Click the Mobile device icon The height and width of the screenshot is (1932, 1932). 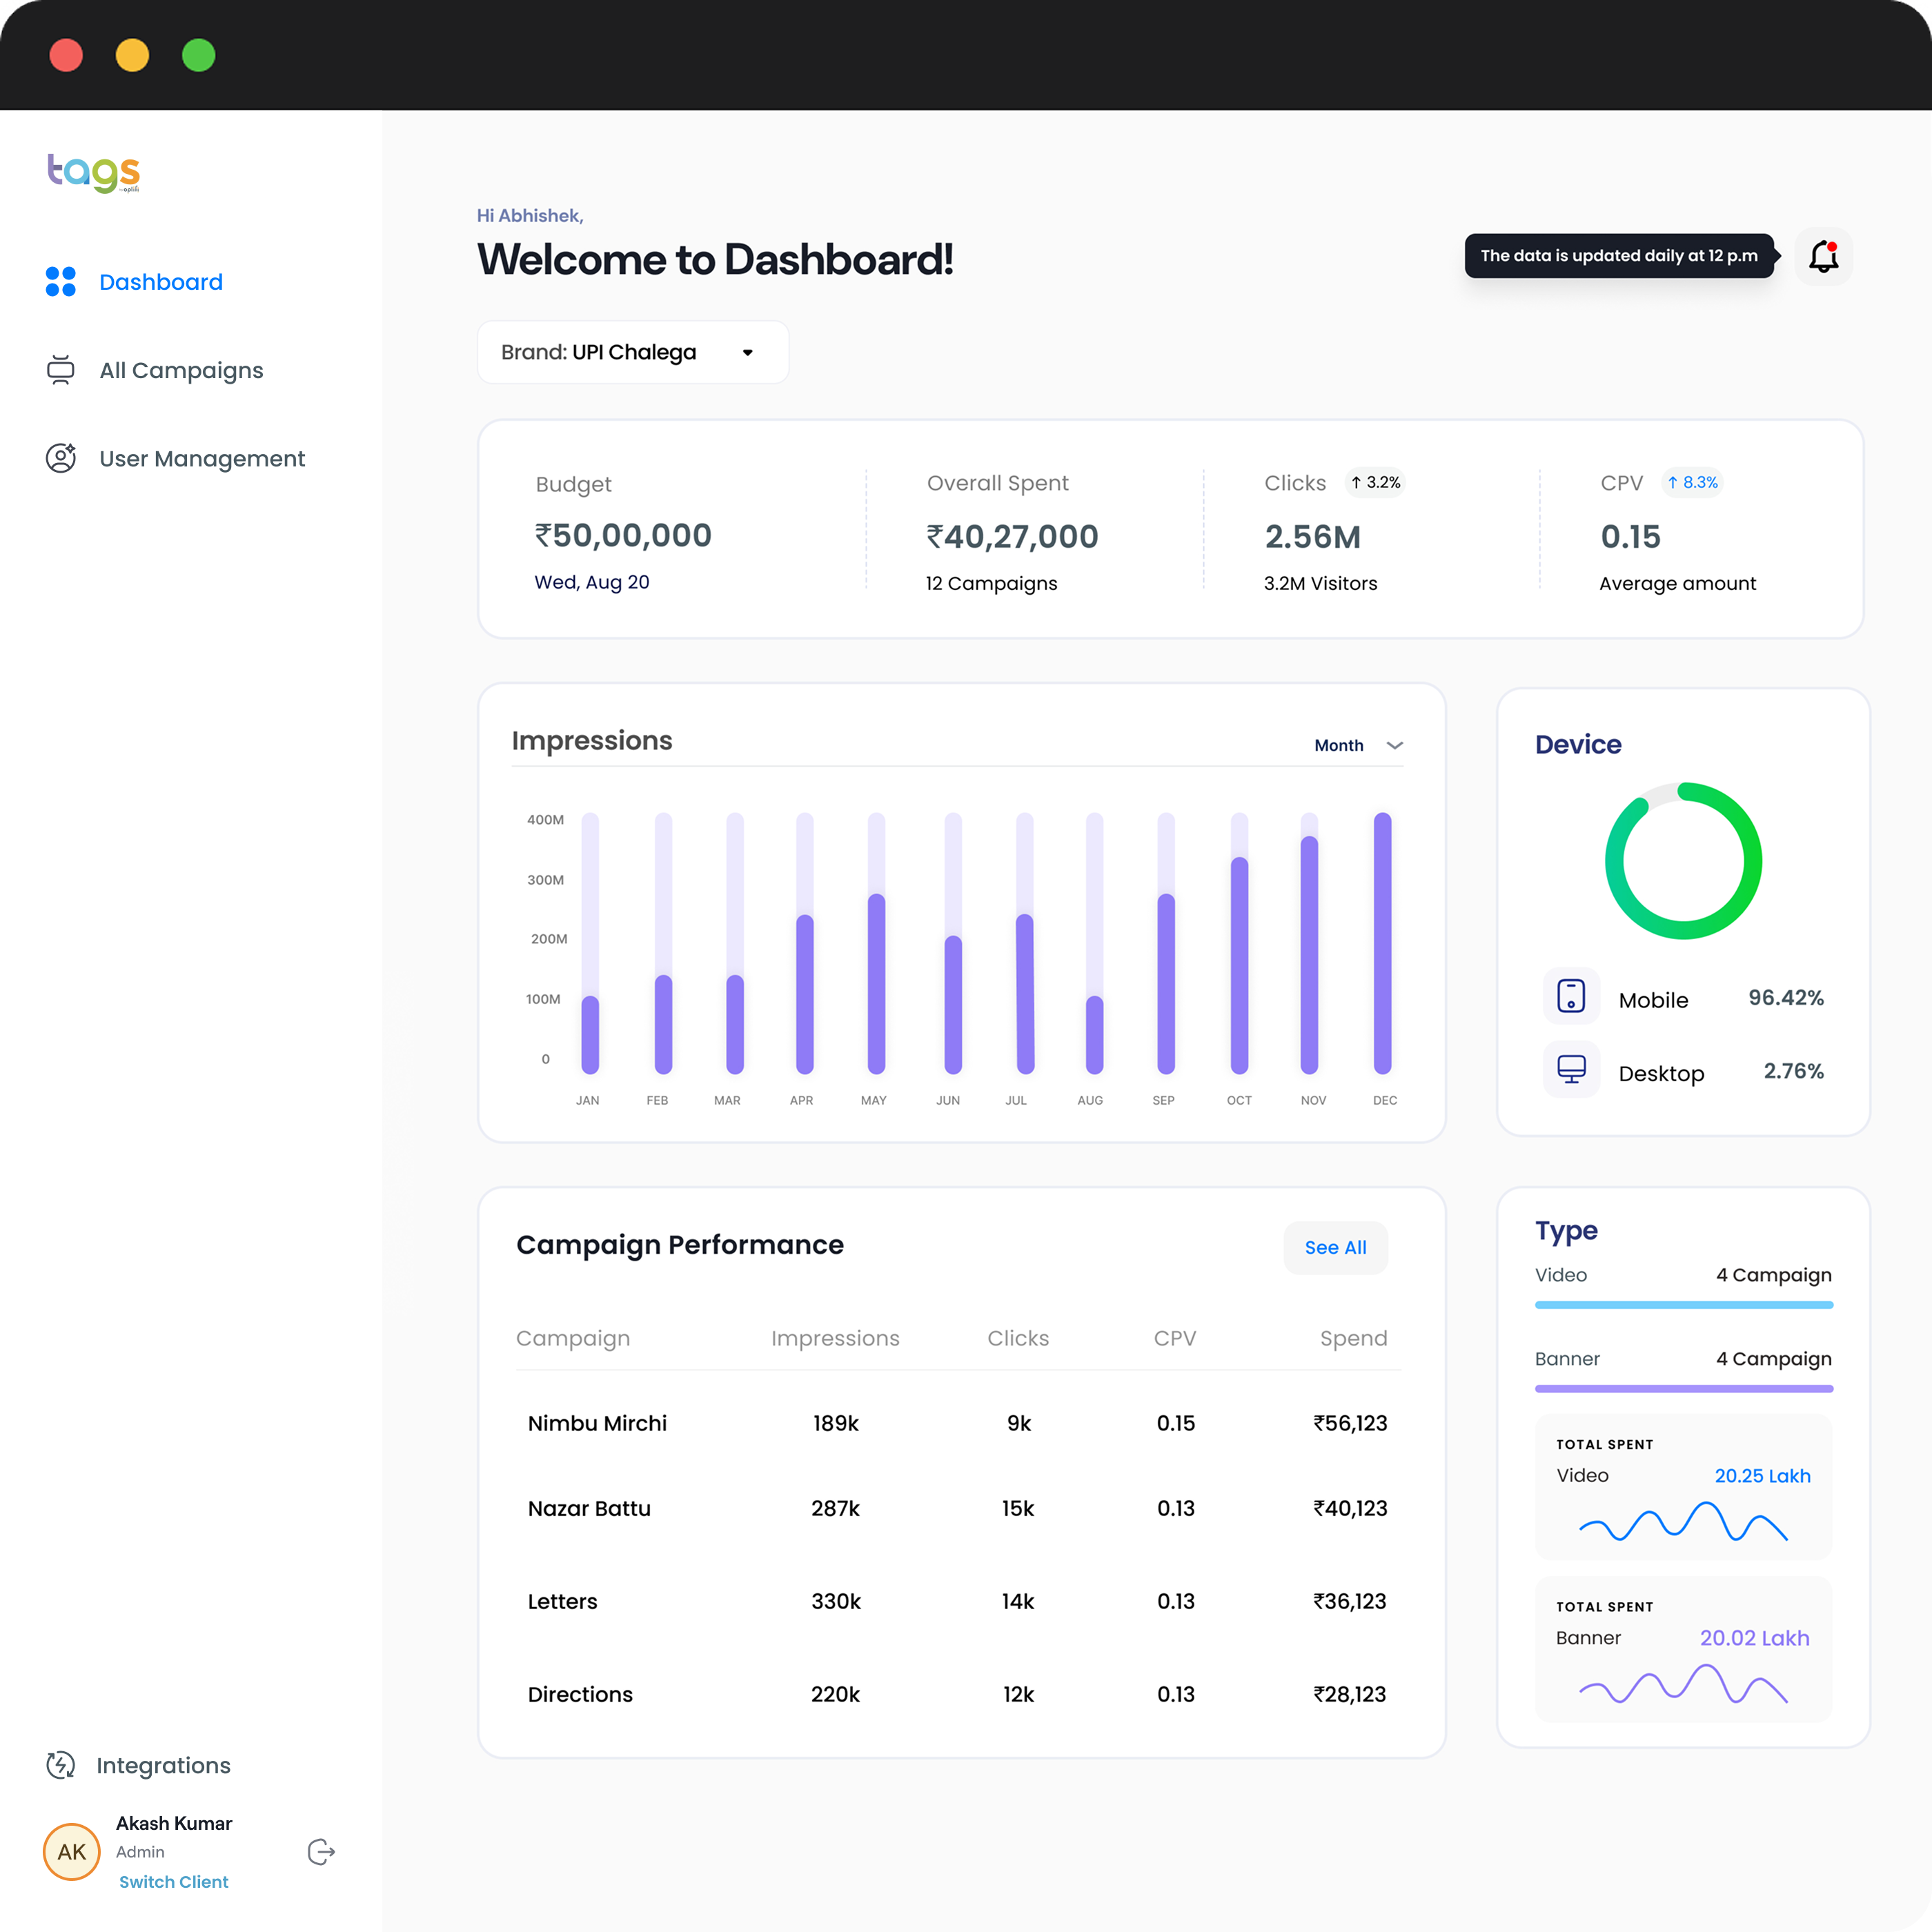click(1571, 996)
